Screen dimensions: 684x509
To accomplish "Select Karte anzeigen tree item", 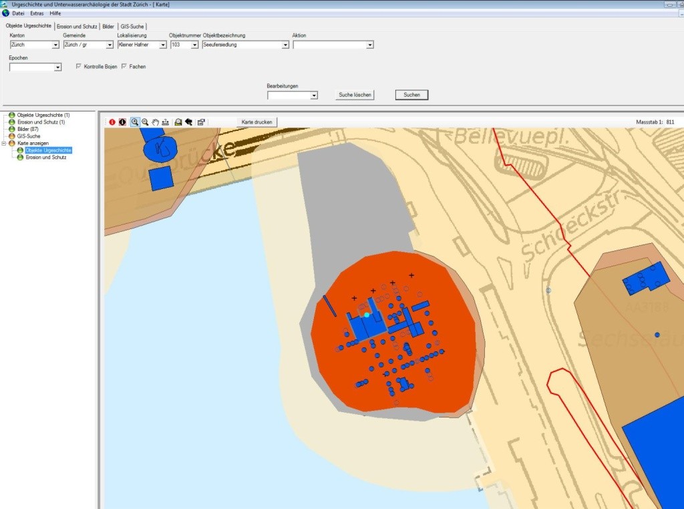I will (33, 143).
